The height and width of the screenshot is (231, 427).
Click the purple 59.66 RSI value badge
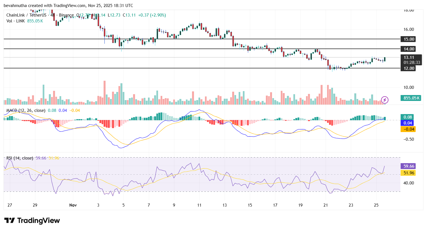pyautogui.click(x=408, y=166)
